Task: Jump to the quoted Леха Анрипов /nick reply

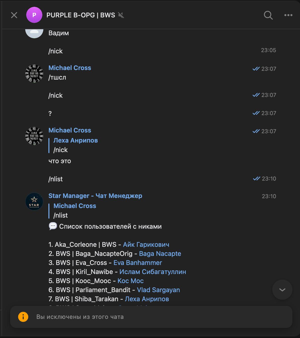Action: click(75, 145)
